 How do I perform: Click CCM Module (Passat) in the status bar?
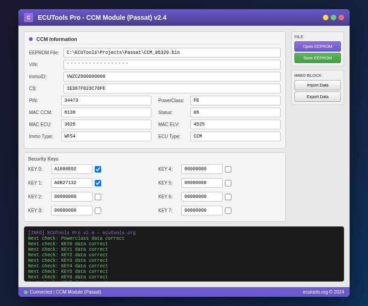tap(78, 292)
